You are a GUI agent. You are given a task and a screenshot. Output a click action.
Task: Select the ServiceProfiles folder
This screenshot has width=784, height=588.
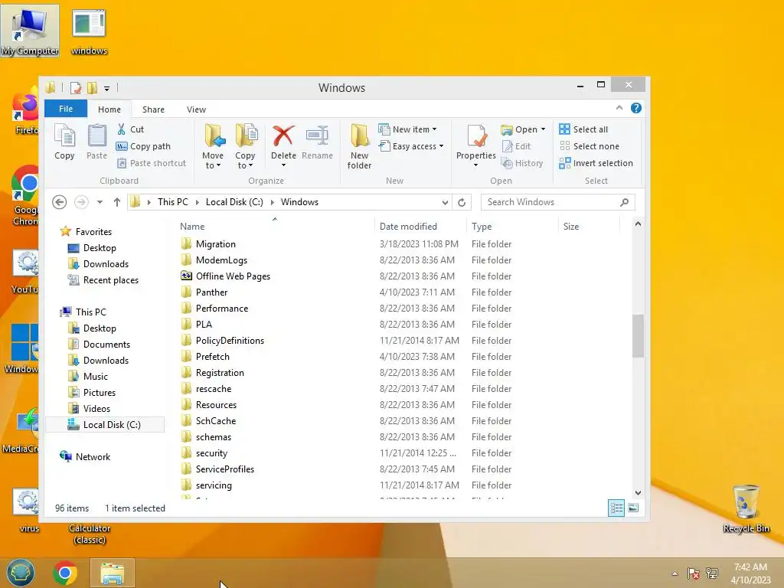(217, 469)
